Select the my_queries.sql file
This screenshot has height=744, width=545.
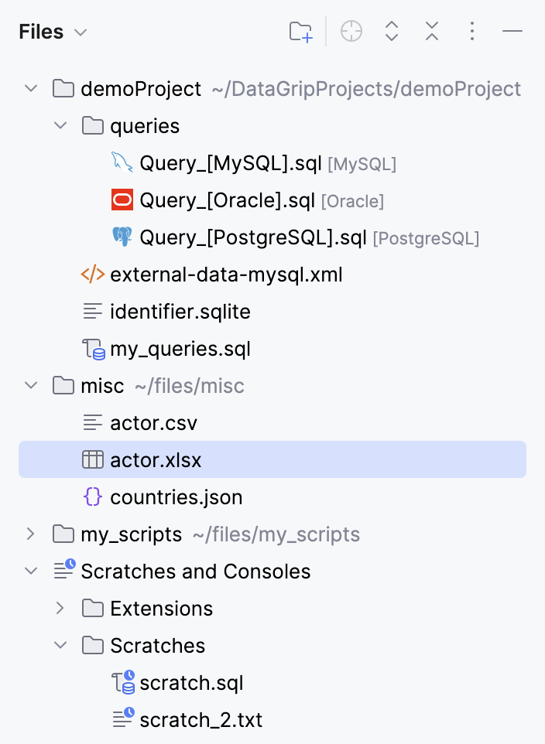pos(180,349)
